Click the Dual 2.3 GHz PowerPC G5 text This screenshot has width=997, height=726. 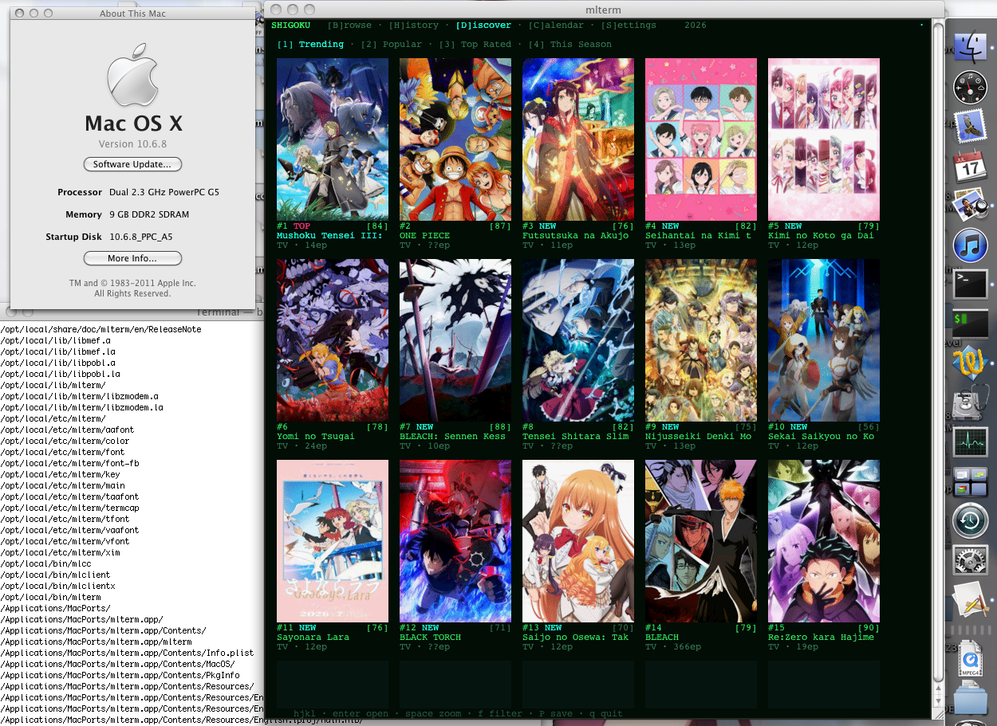point(164,192)
